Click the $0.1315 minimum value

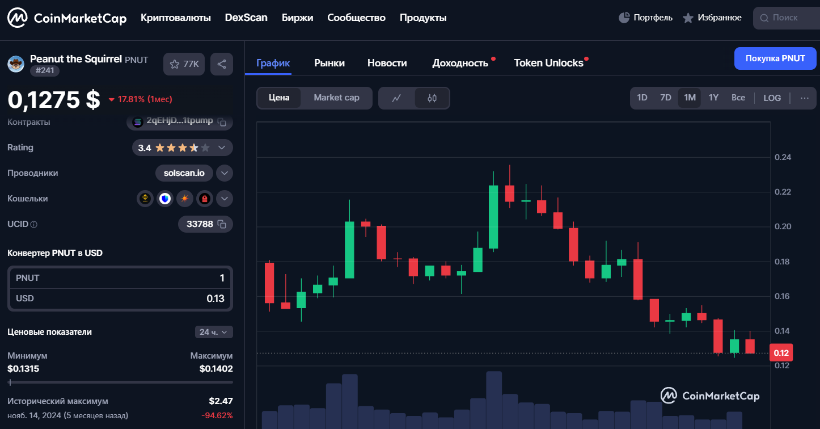coord(23,369)
